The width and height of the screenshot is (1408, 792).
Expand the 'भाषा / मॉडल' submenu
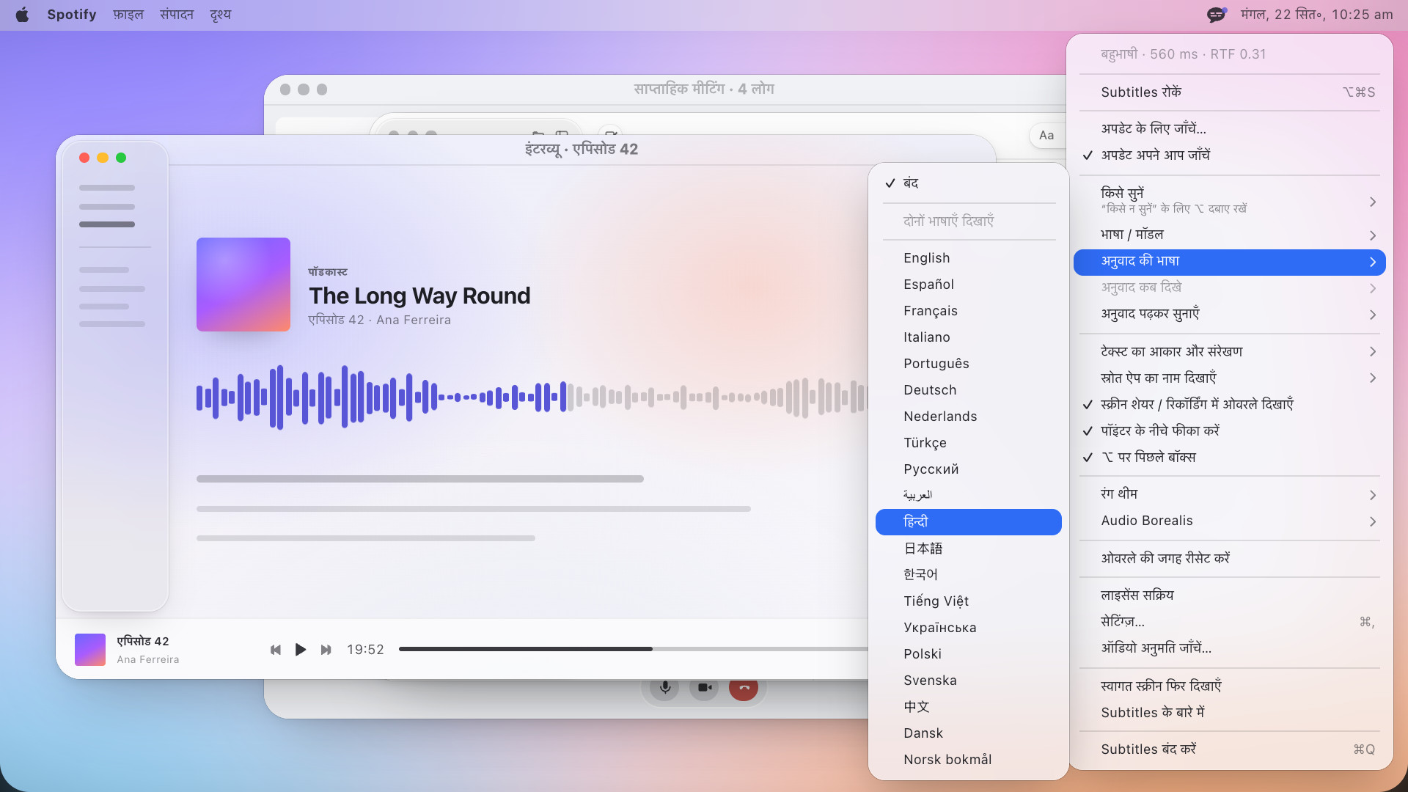pyautogui.click(x=1230, y=235)
